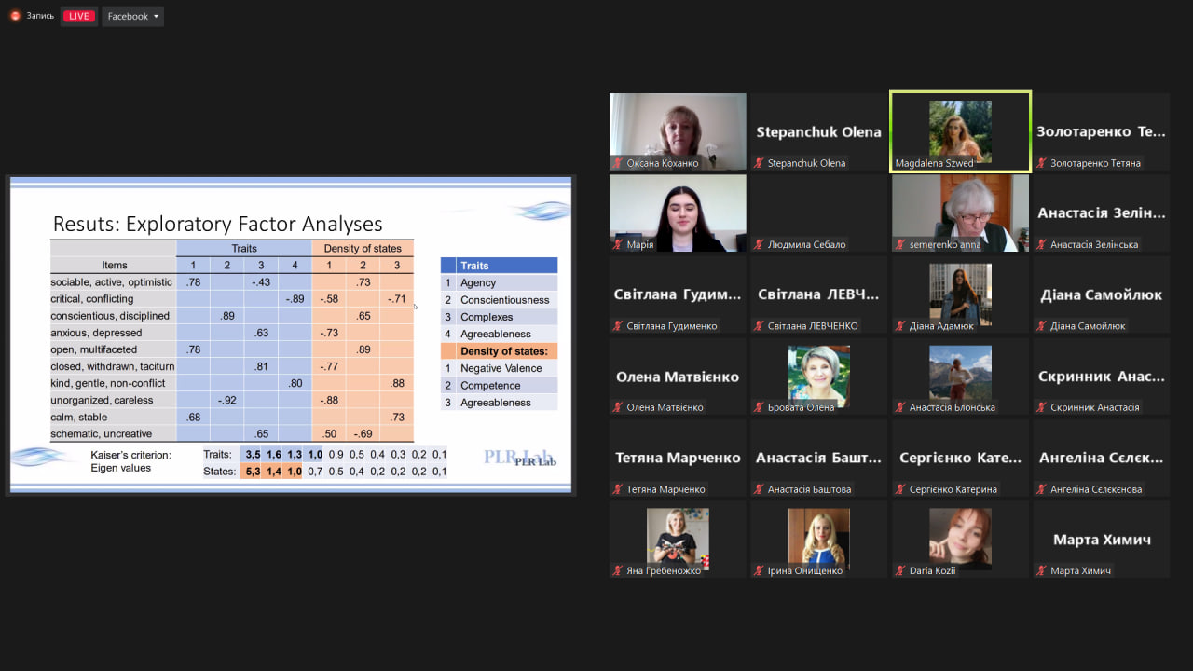
Task: Click the large Тетяна Марченко name text
Action: tap(678, 458)
